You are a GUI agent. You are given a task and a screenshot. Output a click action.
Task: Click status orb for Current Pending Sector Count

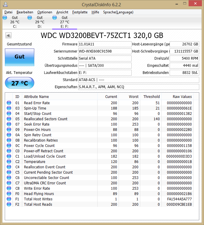[x=9, y=172]
